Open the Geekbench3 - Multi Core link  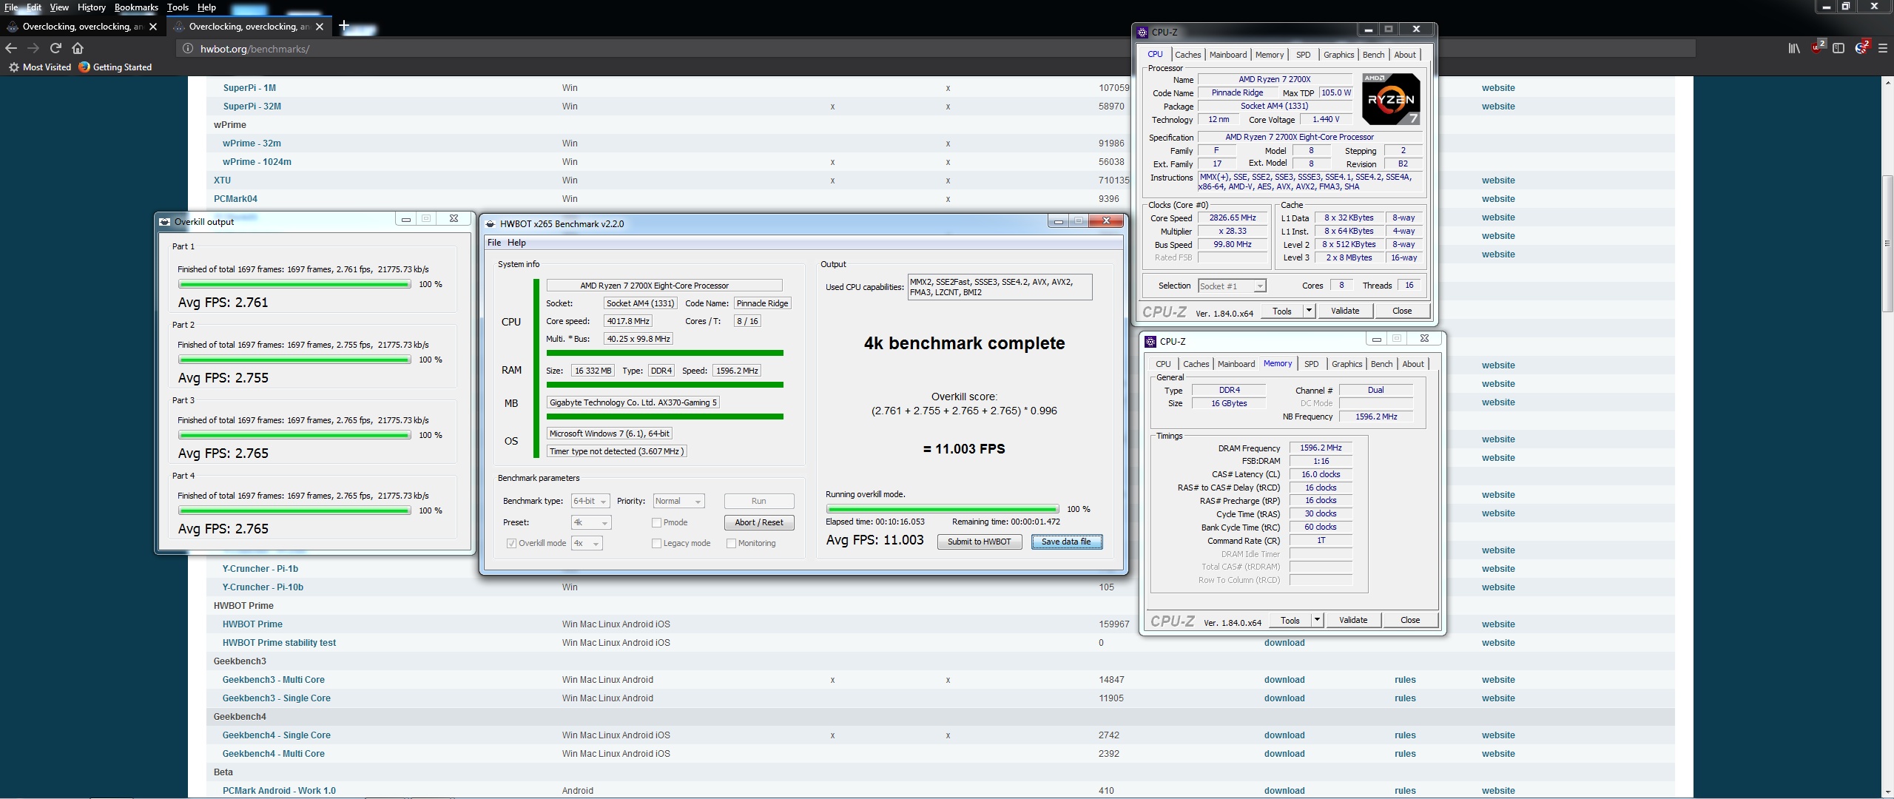tap(273, 680)
